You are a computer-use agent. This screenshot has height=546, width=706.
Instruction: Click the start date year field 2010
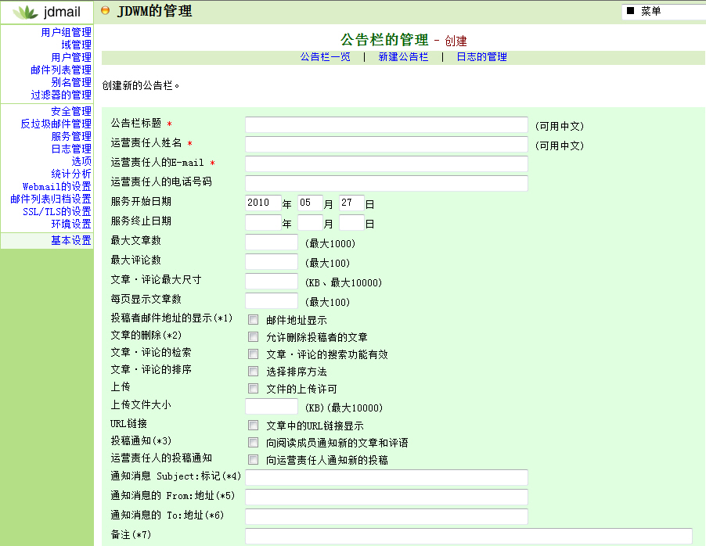tap(263, 203)
